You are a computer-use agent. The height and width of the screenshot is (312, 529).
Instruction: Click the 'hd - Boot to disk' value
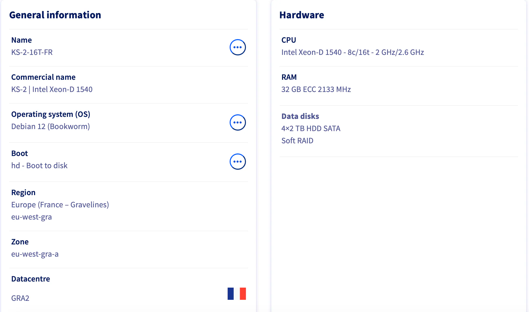click(x=39, y=166)
